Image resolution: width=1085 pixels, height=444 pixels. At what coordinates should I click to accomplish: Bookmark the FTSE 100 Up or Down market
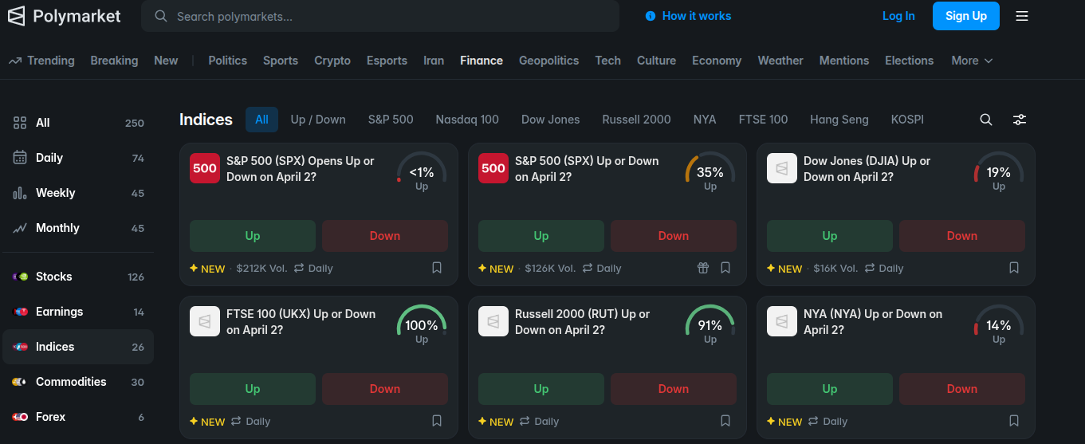437,421
